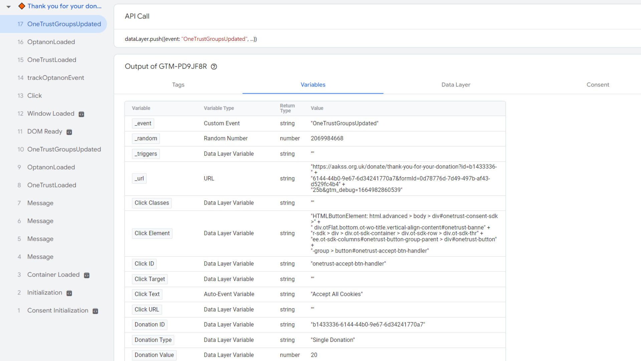Click the code icon beside Container Loaded
The height and width of the screenshot is (361, 641).
pos(87,275)
